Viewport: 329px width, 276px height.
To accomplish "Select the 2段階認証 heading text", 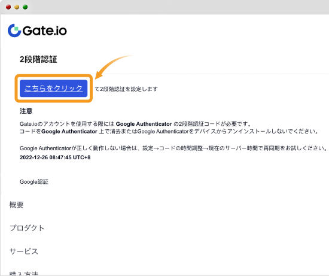I will [38, 59].
